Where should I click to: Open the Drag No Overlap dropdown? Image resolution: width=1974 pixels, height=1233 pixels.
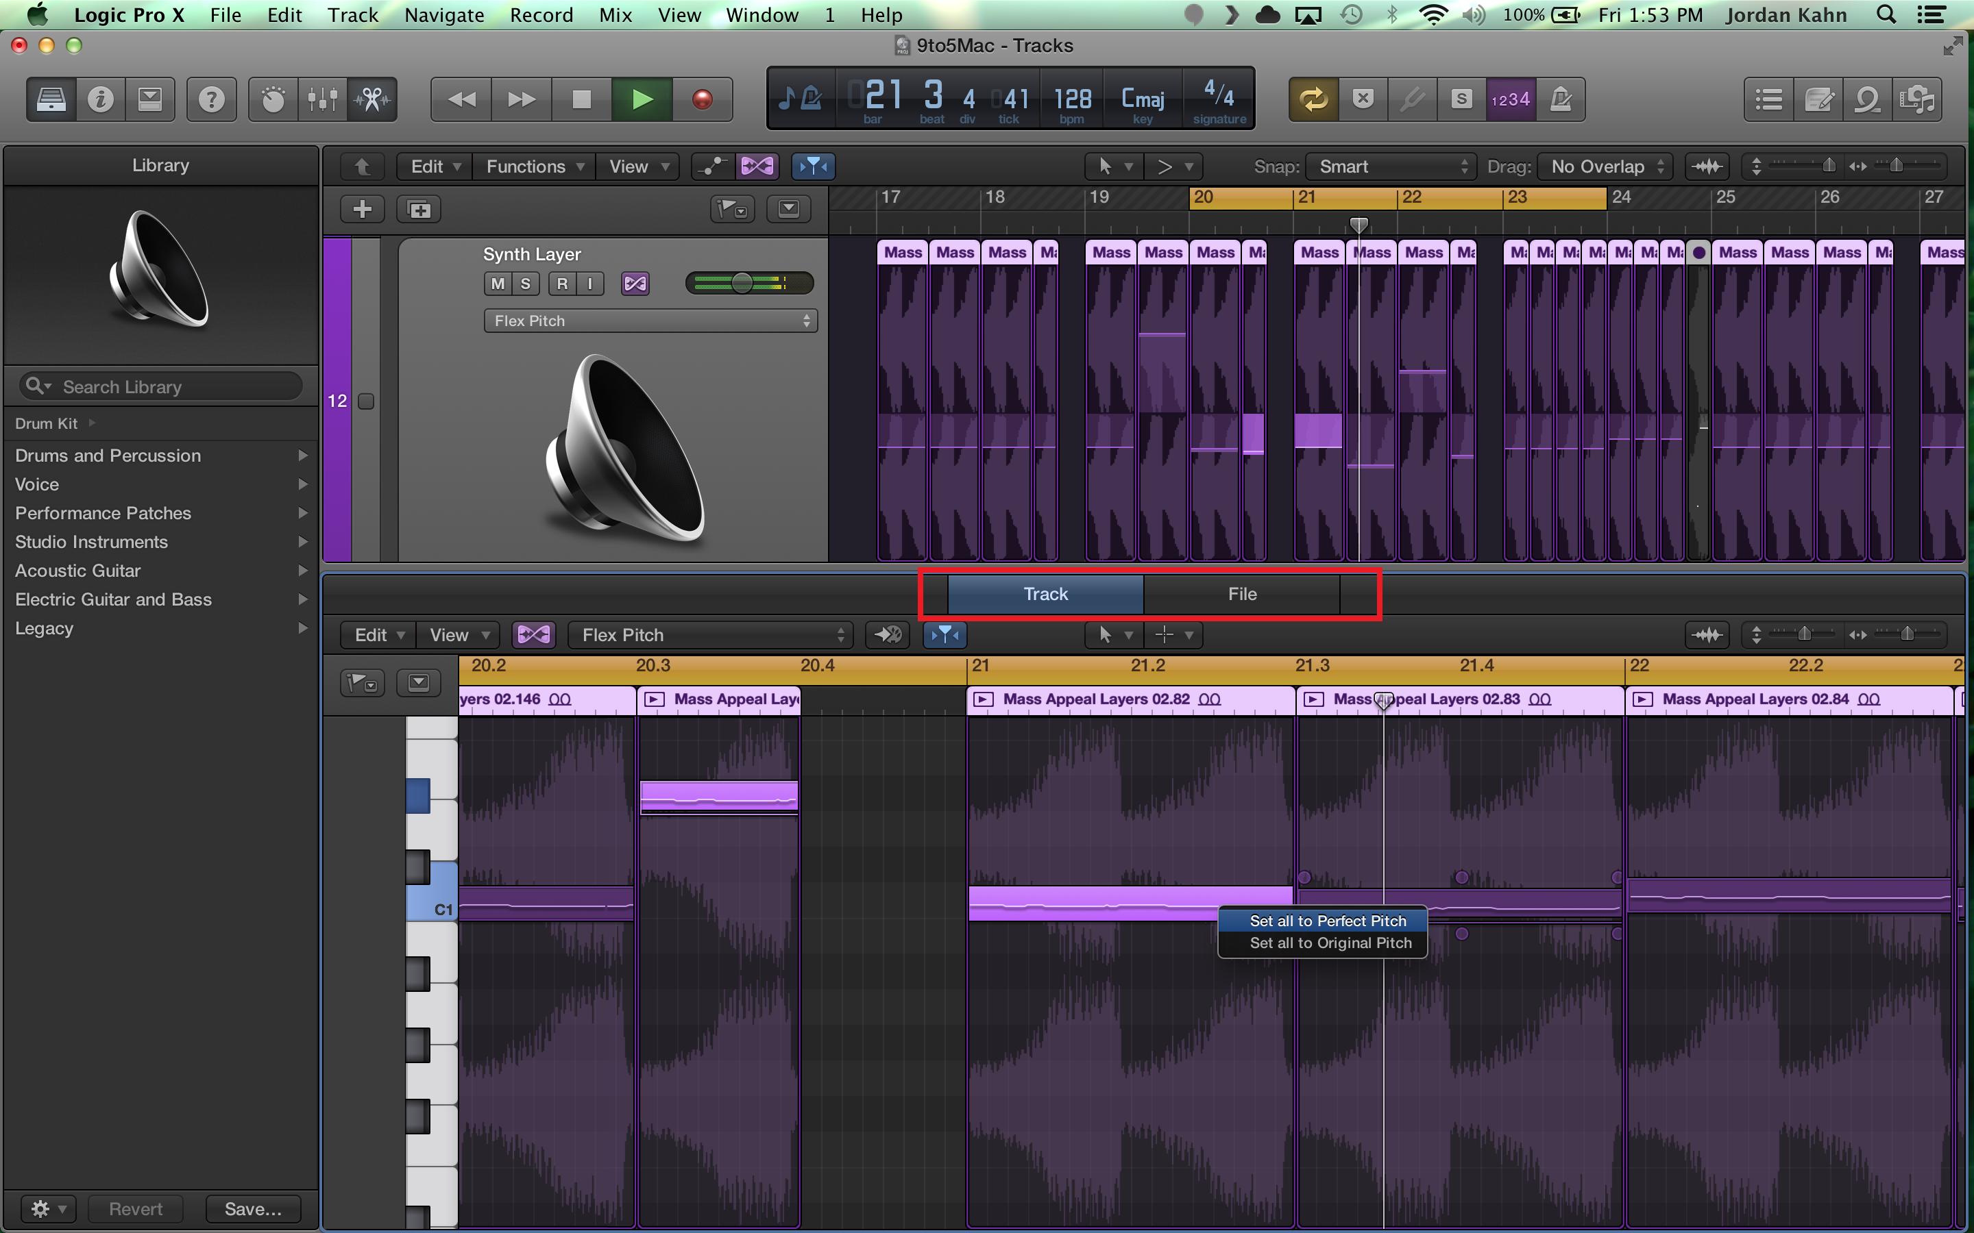(x=1605, y=166)
